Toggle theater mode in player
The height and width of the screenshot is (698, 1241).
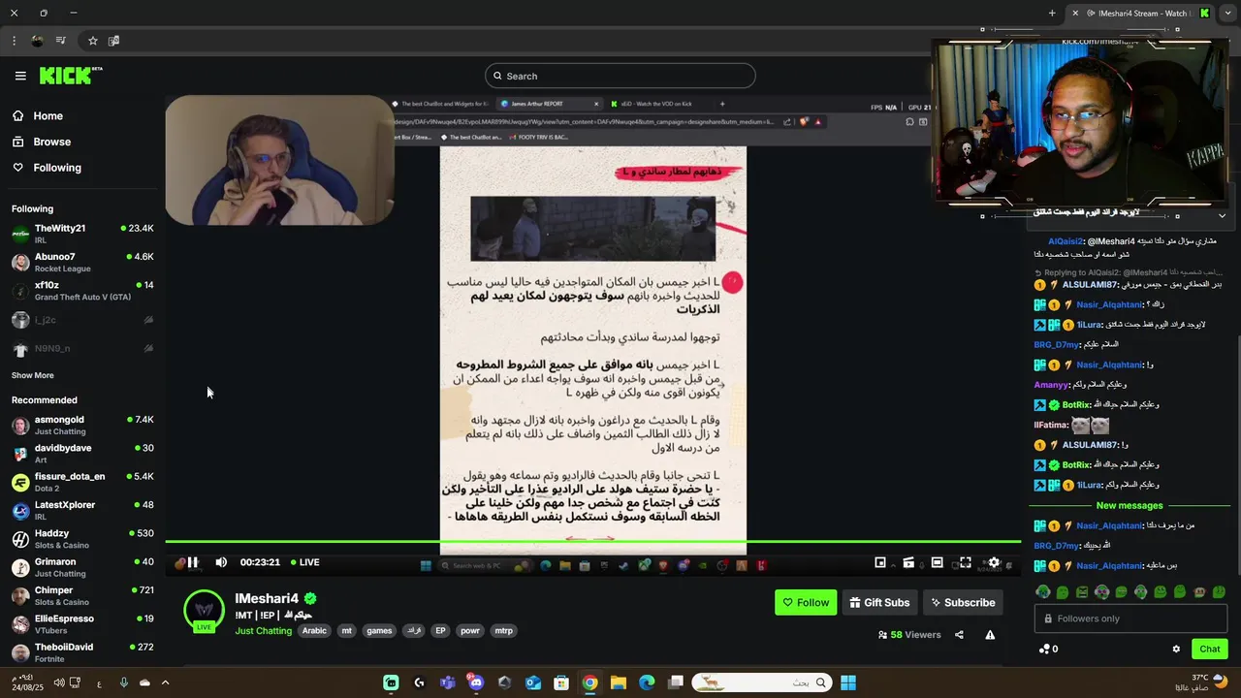937,562
